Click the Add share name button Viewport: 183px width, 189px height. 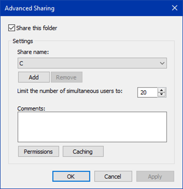(34, 77)
